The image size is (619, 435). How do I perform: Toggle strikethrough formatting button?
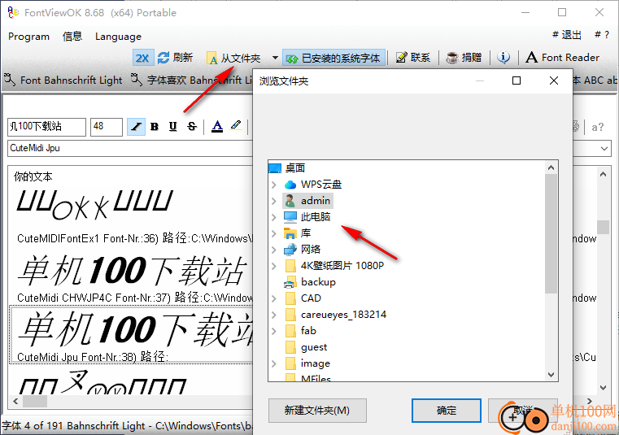pyautogui.click(x=192, y=127)
